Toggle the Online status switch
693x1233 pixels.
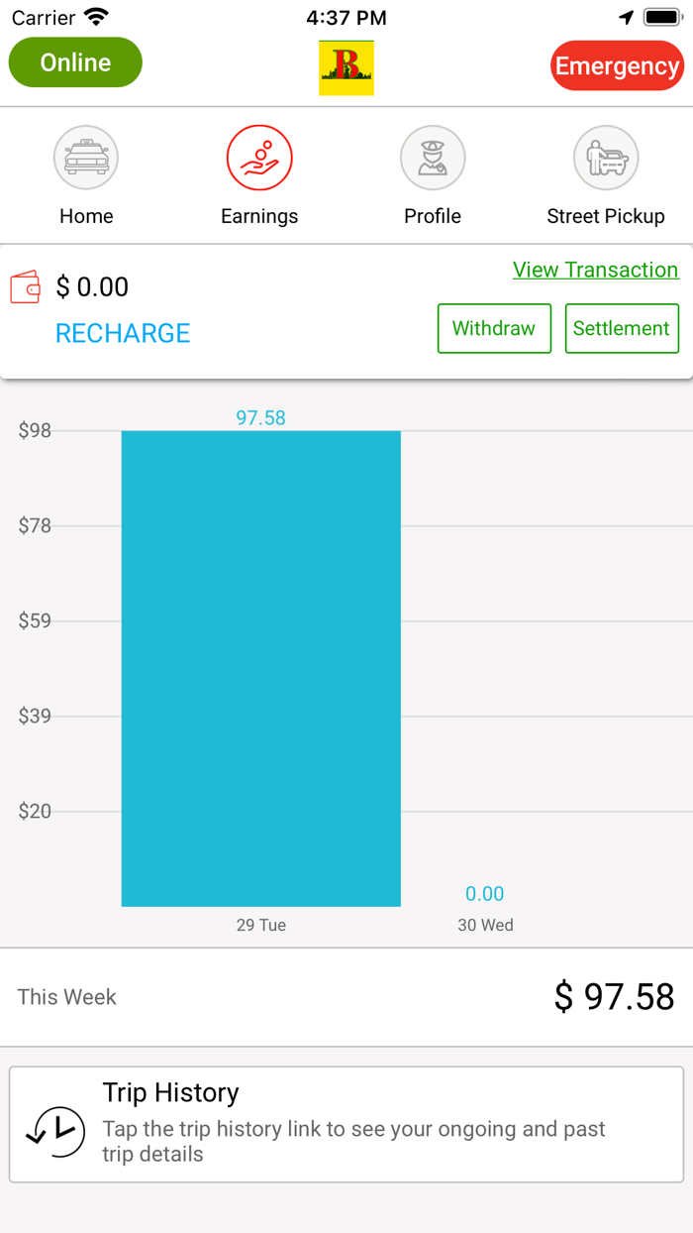pyautogui.click(x=75, y=62)
